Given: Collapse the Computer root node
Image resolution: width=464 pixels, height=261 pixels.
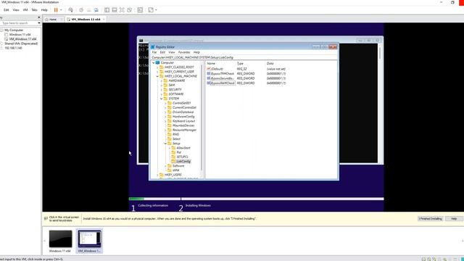Looking at the screenshot, I should 153,63.
